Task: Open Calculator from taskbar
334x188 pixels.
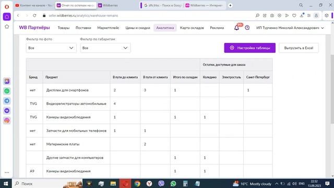Action: pos(185,183)
